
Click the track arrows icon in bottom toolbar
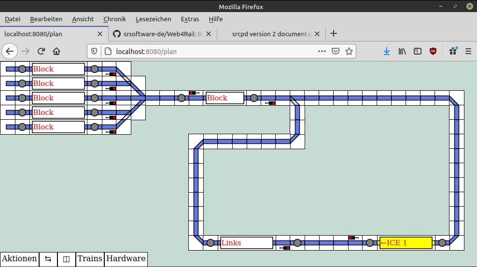(x=48, y=259)
